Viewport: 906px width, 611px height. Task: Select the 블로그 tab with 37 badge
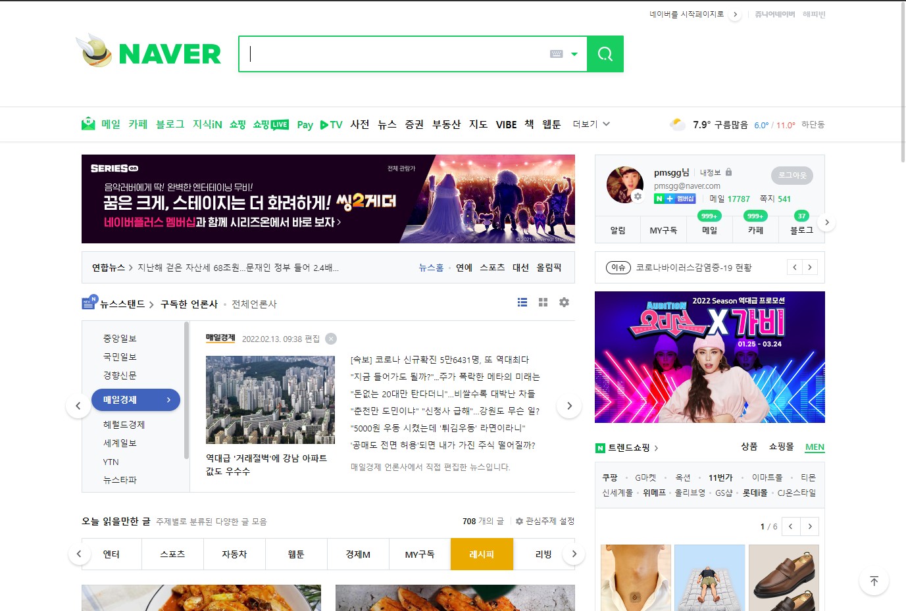(x=801, y=230)
